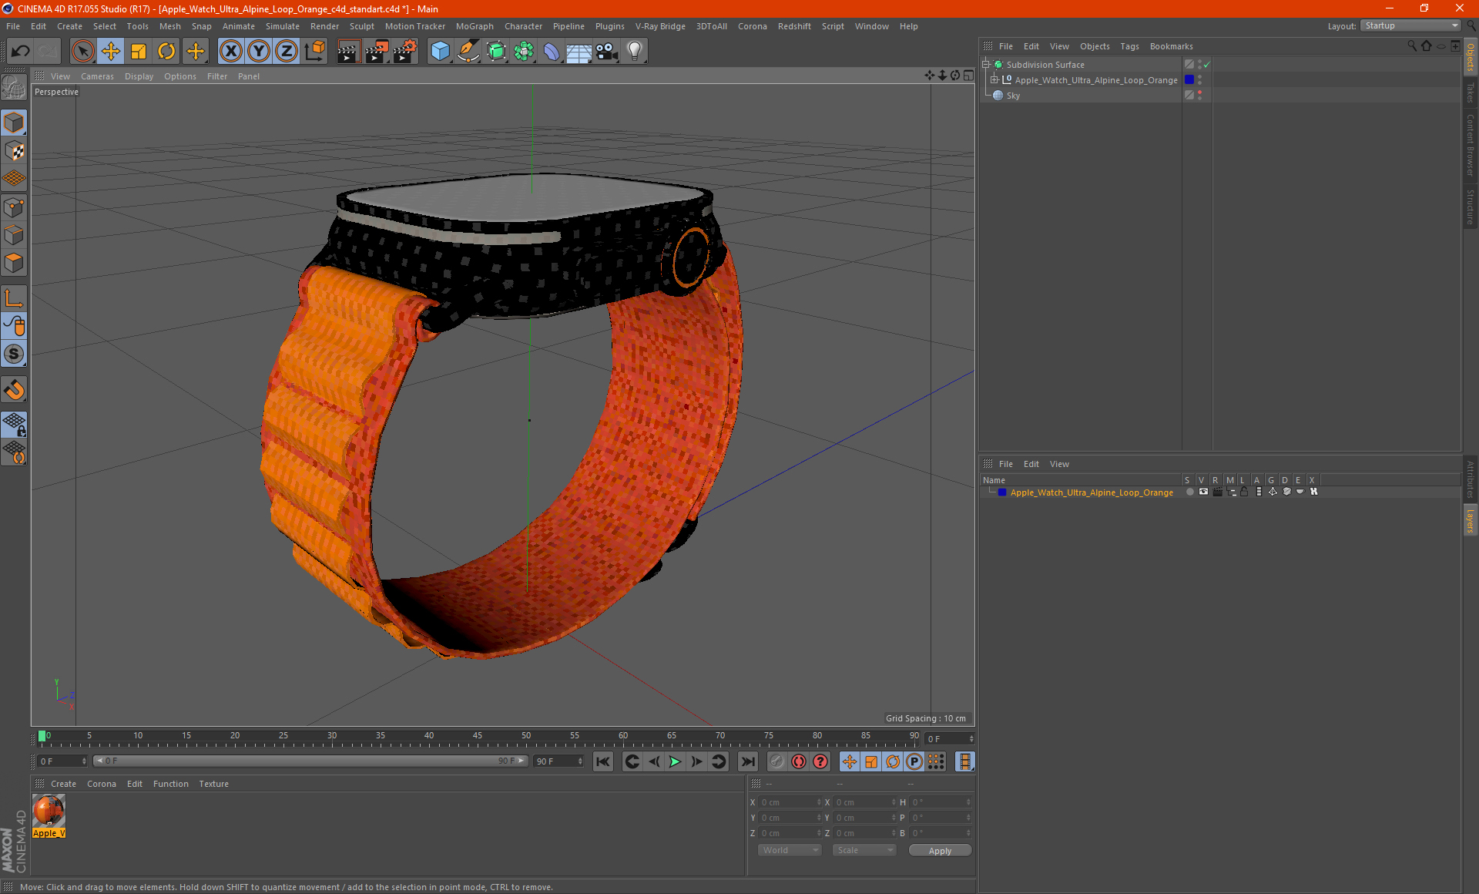
Task: Add a Light object
Action: (x=634, y=51)
